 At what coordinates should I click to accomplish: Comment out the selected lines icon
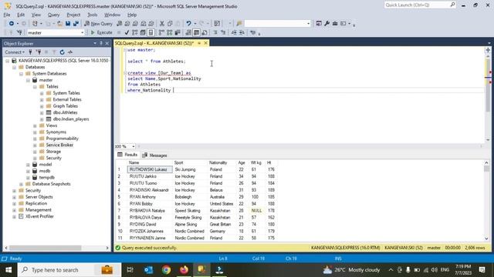[x=215, y=32]
